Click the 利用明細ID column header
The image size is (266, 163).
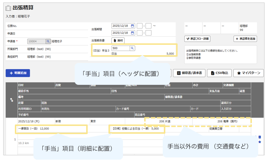(x=29, y=109)
